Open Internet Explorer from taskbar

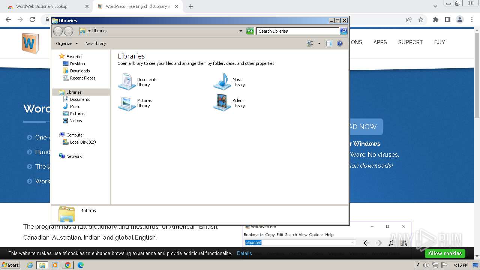(x=30, y=265)
